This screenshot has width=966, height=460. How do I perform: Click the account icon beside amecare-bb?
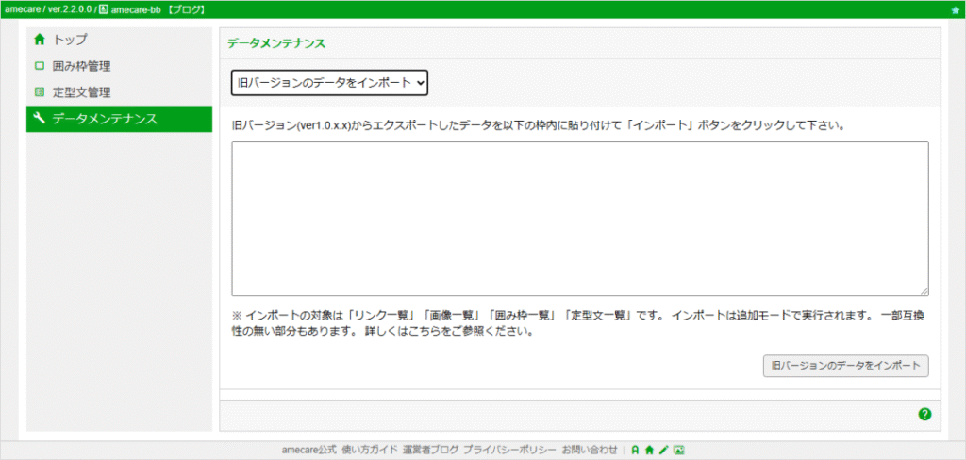tap(104, 9)
